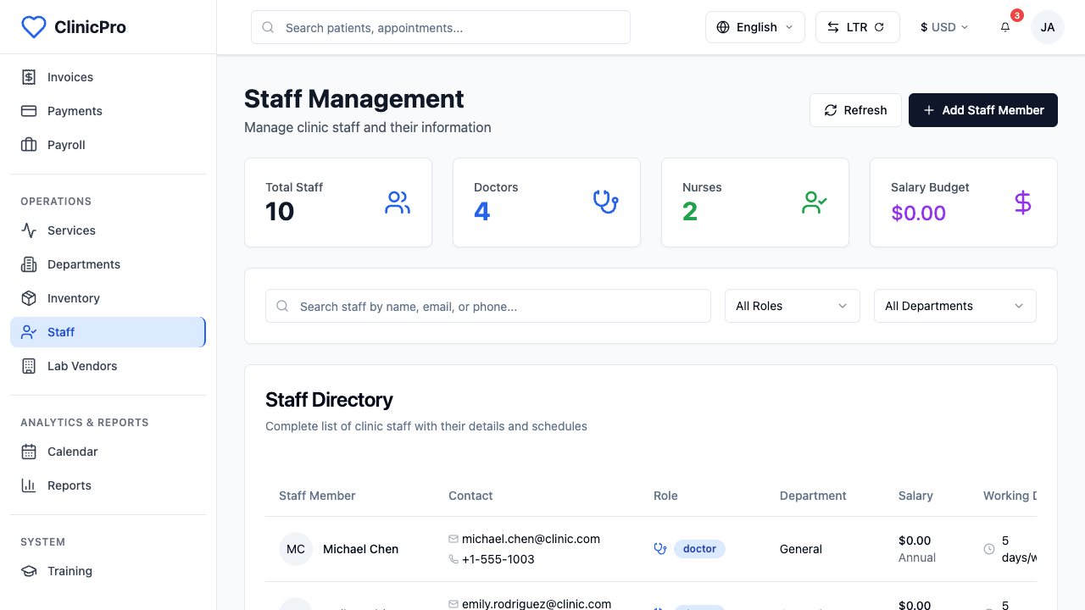This screenshot has height=610, width=1085.
Task: Open Departments in sidebar
Action: (108, 264)
